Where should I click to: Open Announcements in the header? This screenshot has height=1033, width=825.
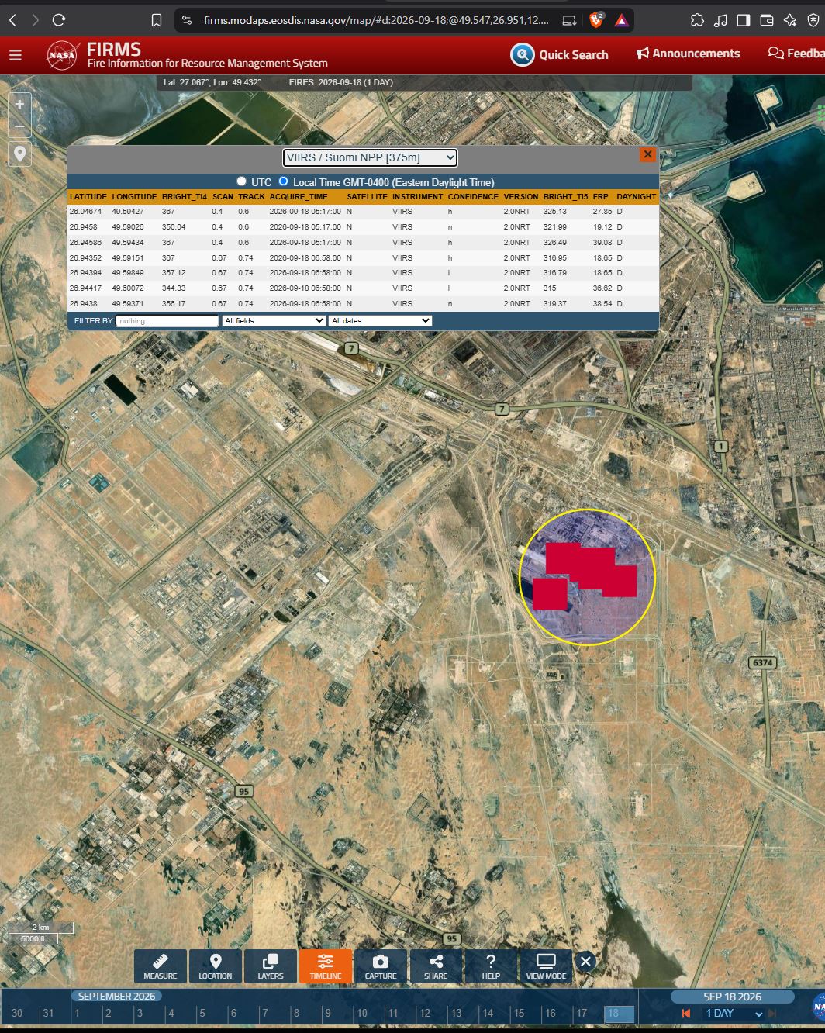coord(688,54)
